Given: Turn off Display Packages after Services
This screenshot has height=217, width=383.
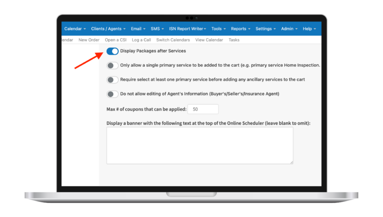Looking at the screenshot, I should click(x=112, y=51).
